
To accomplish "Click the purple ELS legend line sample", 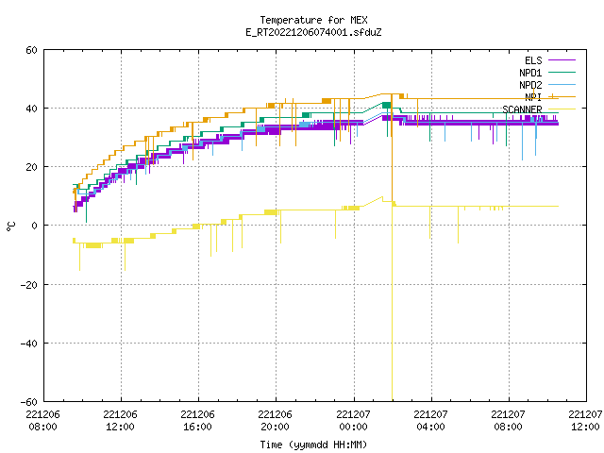I will click(562, 60).
